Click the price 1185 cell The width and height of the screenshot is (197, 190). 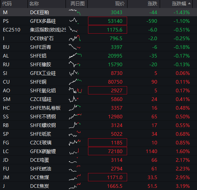[108, 142]
